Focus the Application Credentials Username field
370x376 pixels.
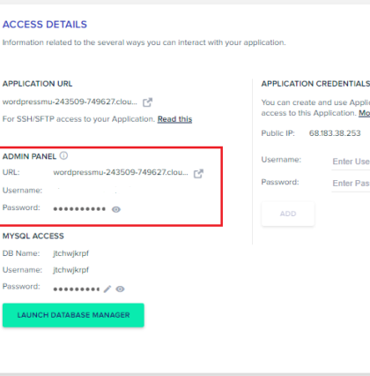[351, 162]
